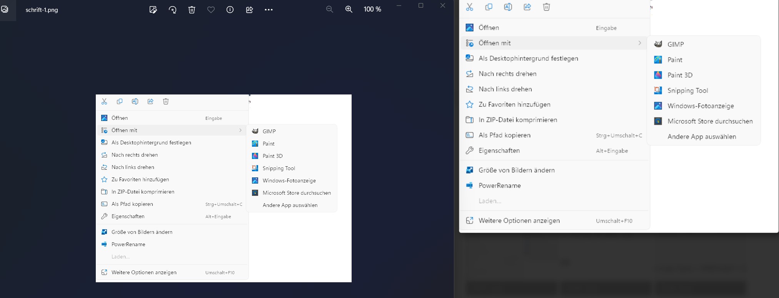779x298 pixels.
Task: Select In ZIP-Datei komprimieren in enlarged menu
Action: 554,120
